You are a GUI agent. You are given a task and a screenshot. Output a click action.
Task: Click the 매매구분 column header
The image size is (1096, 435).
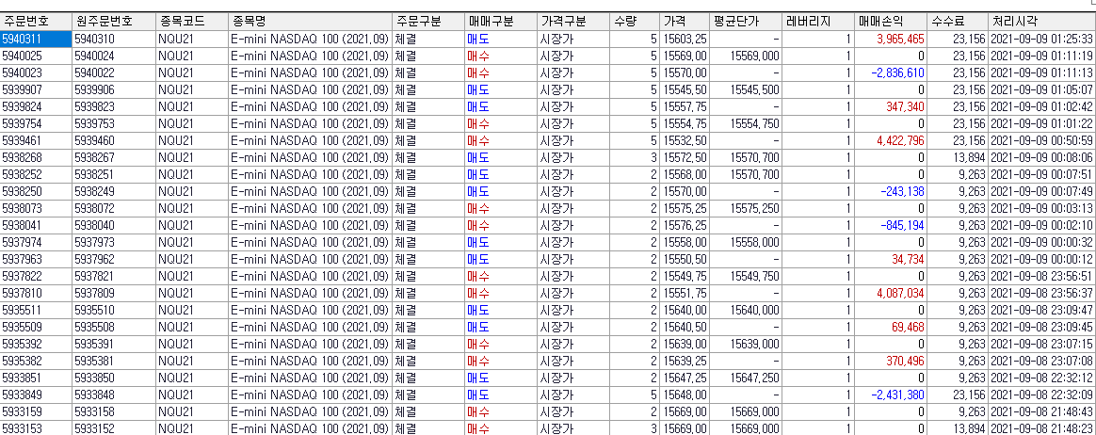[501, 21]
